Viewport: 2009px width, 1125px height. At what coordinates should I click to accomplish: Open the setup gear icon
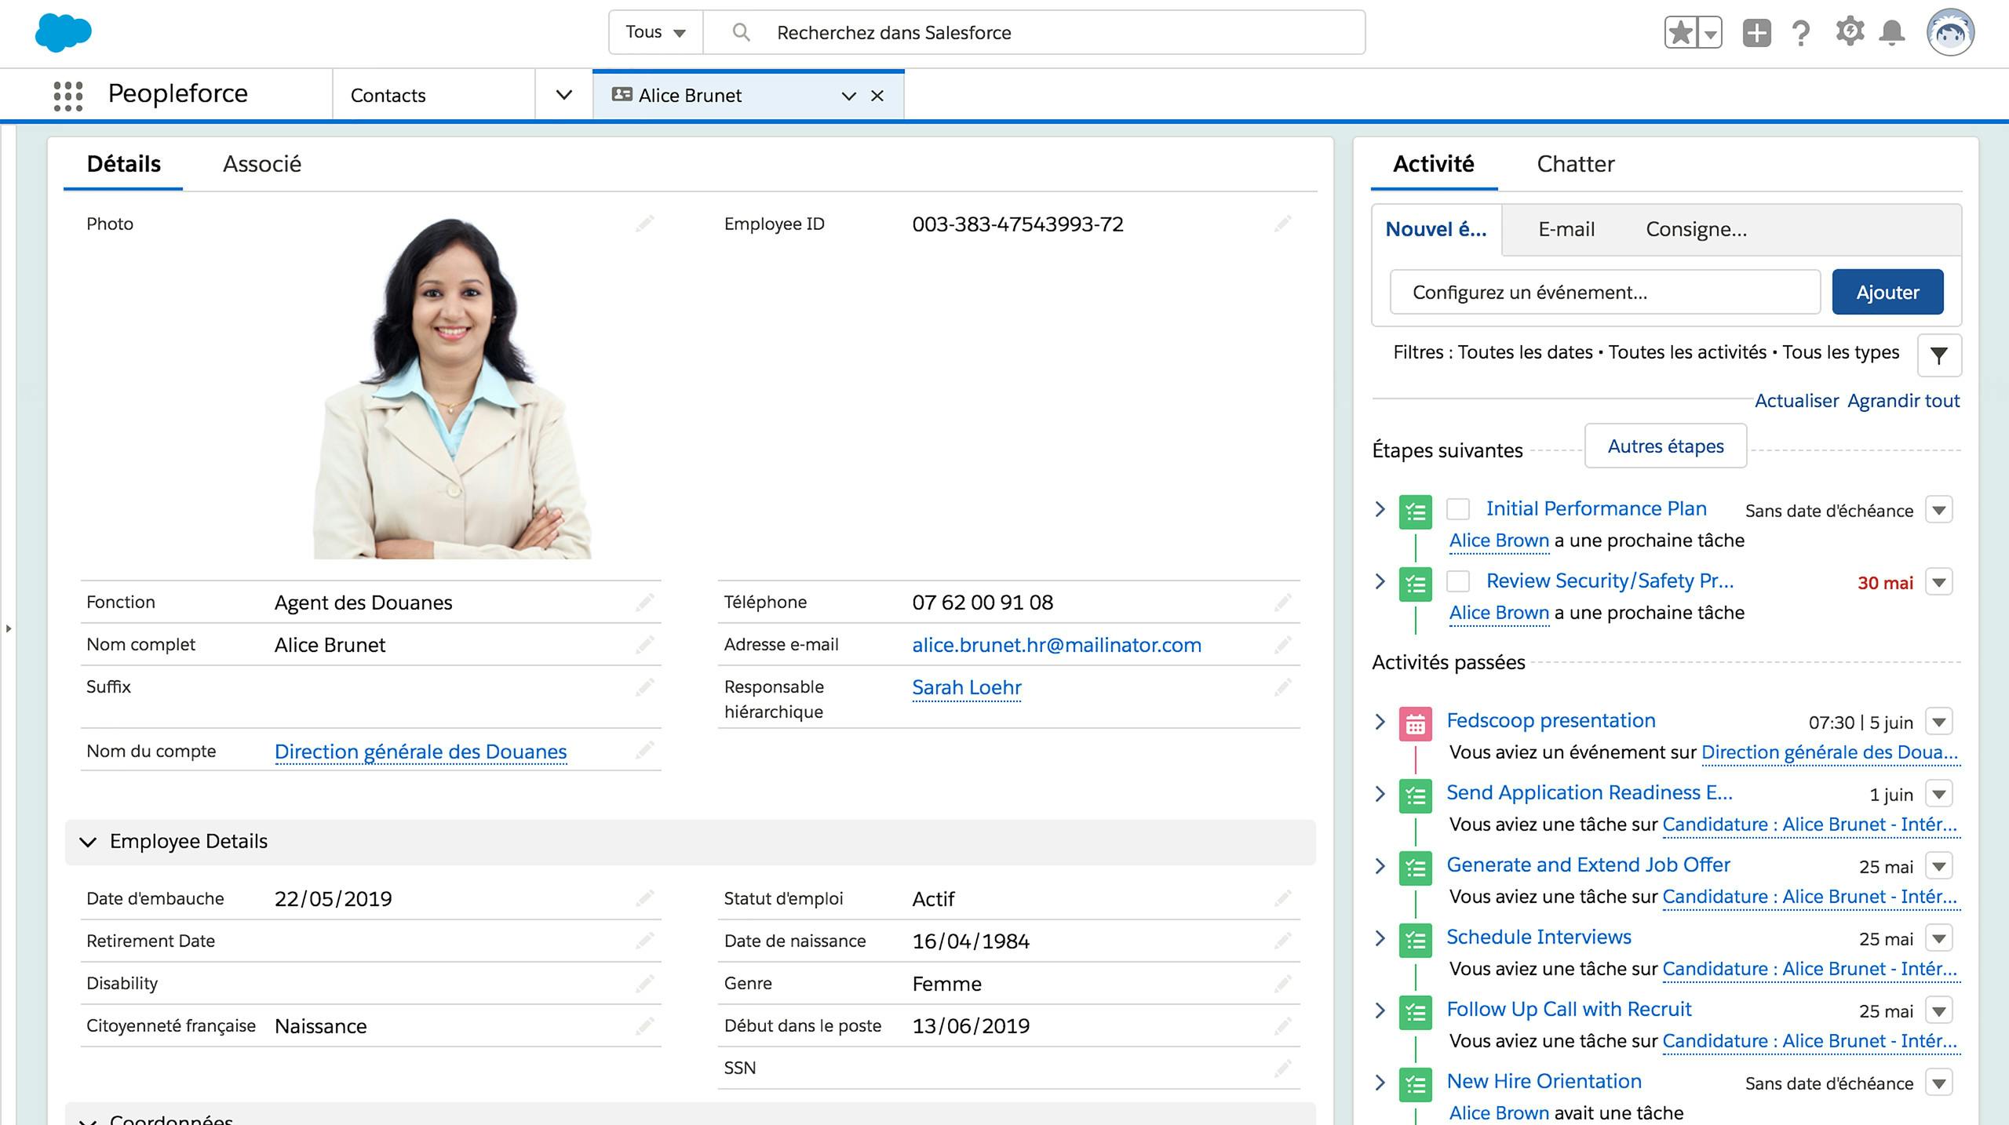pos(1850,32)
